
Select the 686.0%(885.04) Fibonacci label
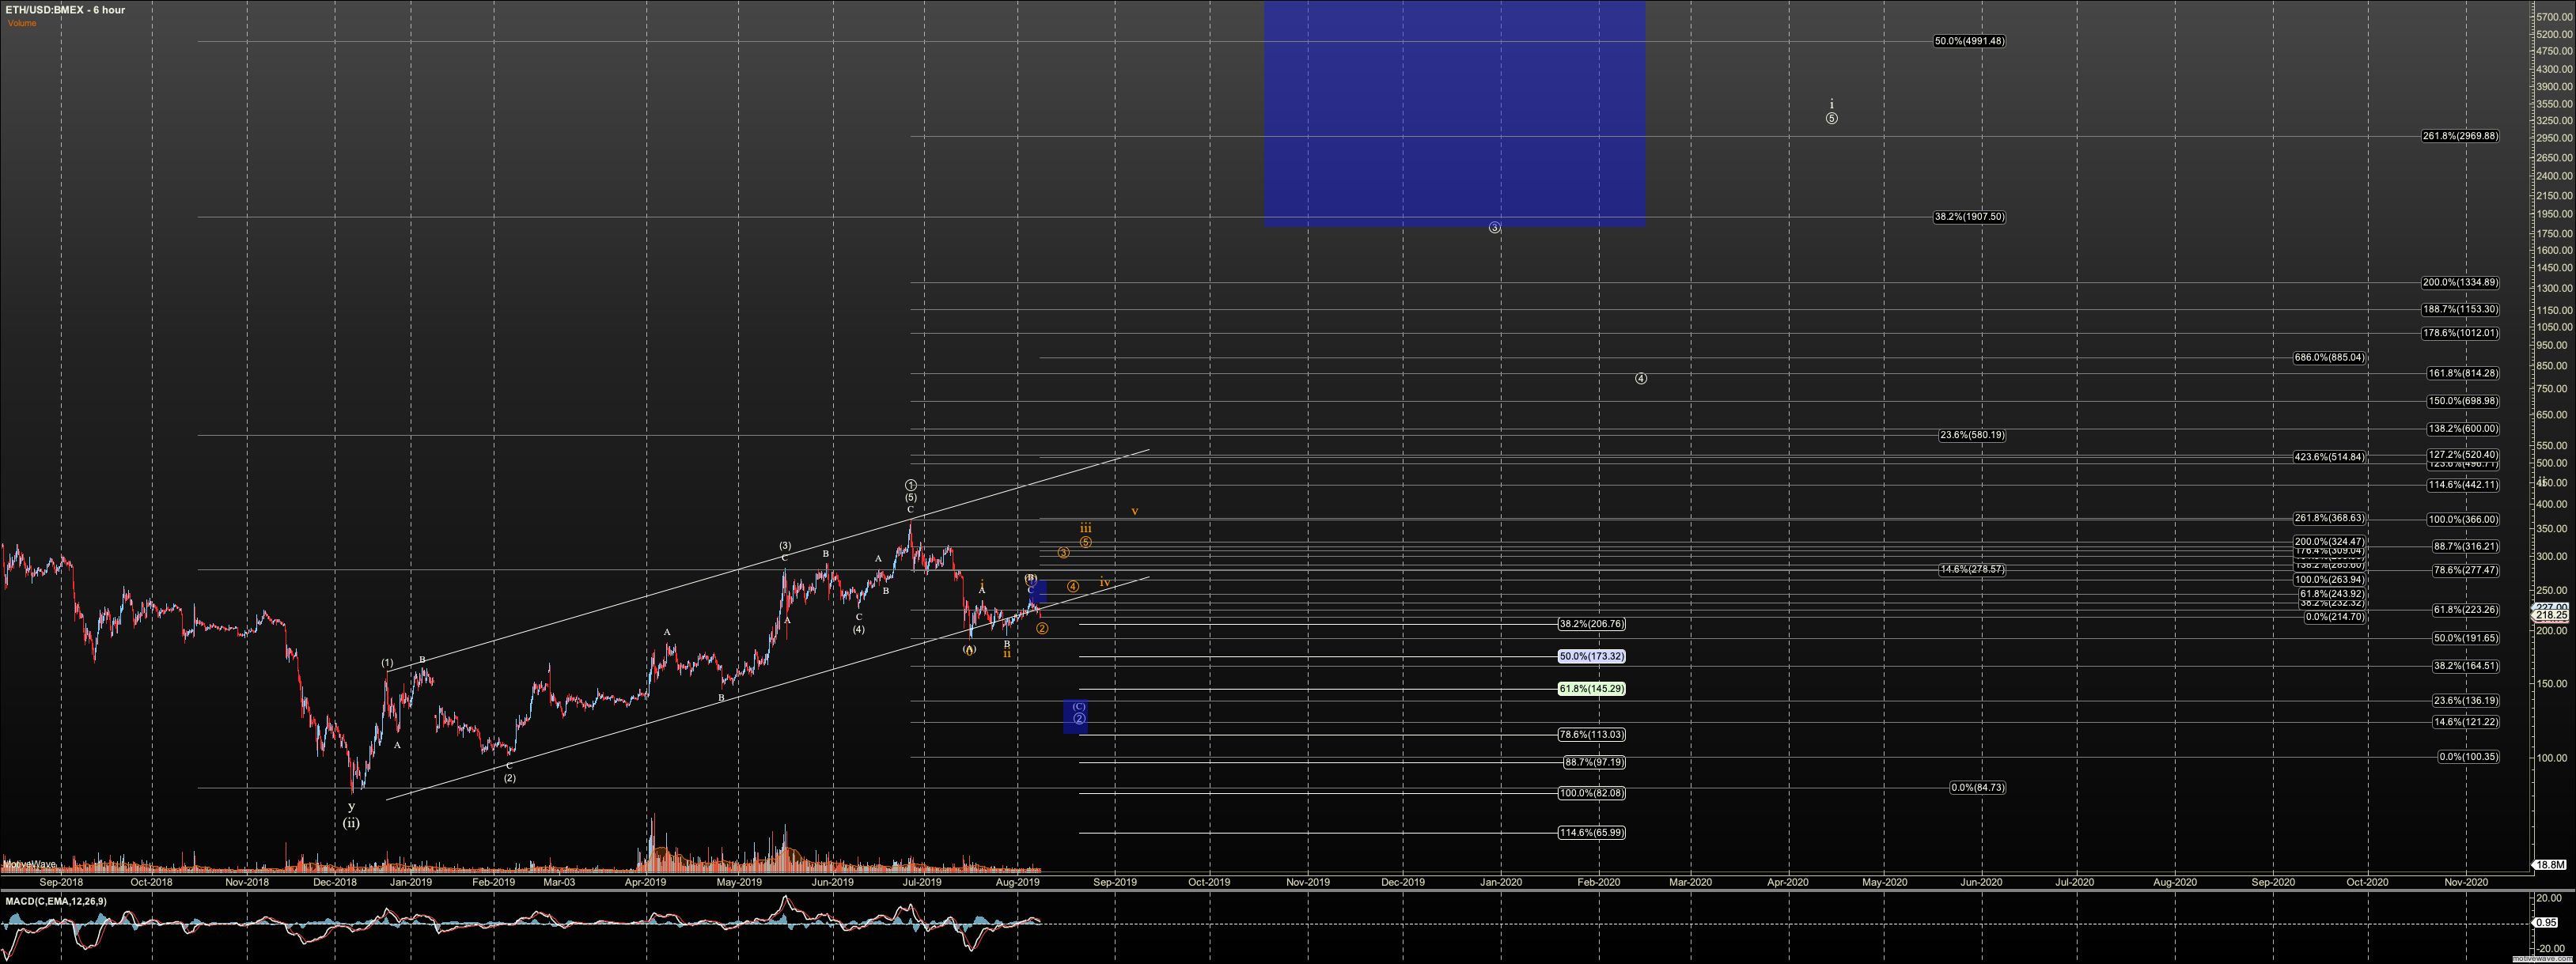tap(2329, 357)
